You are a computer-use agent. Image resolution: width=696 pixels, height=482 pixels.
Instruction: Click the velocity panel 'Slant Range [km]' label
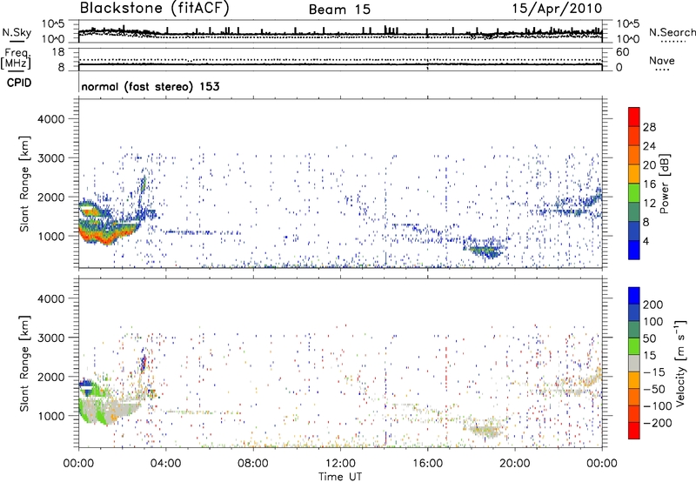click(24, 364)
